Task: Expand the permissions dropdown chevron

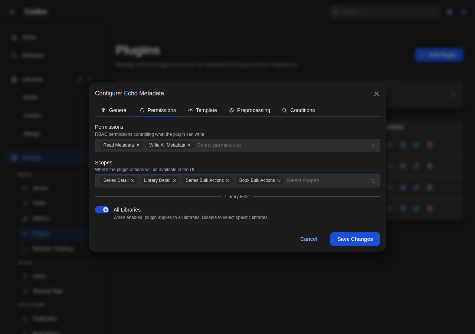Action: 373,145
